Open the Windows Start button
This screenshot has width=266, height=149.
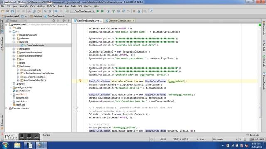coord(5,145)
